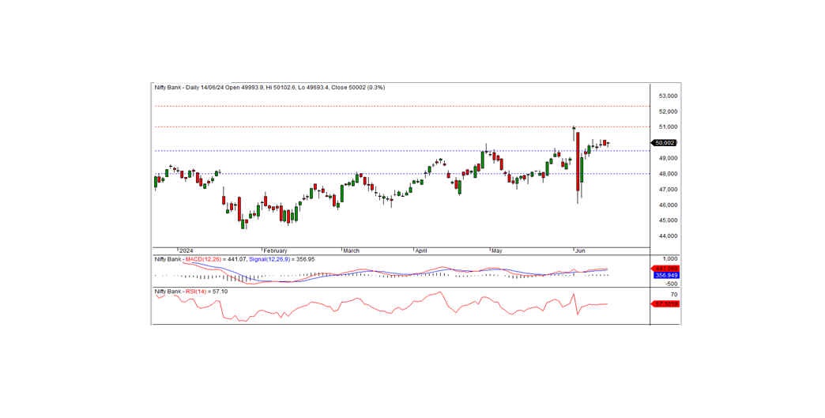Viewport: 825px width, 418px height.
Task: Select the '45,000' price axis label
Action: pos(668,220)
